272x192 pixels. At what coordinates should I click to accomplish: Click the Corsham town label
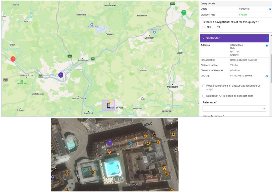(149, 38)
